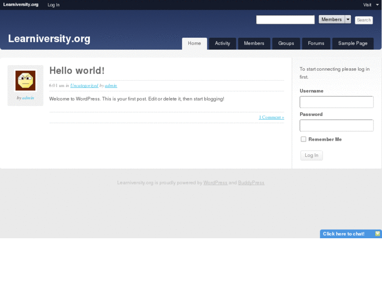This screenshot has width=382, height=286.
Task: Switch to the Home tab
Action: point(194,44)
